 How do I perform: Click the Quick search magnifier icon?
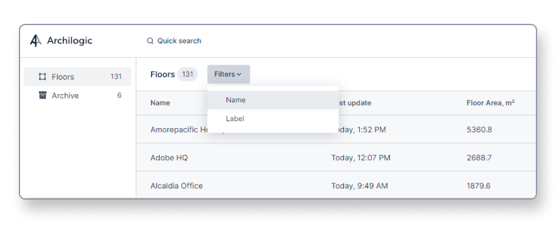point(150,41)
